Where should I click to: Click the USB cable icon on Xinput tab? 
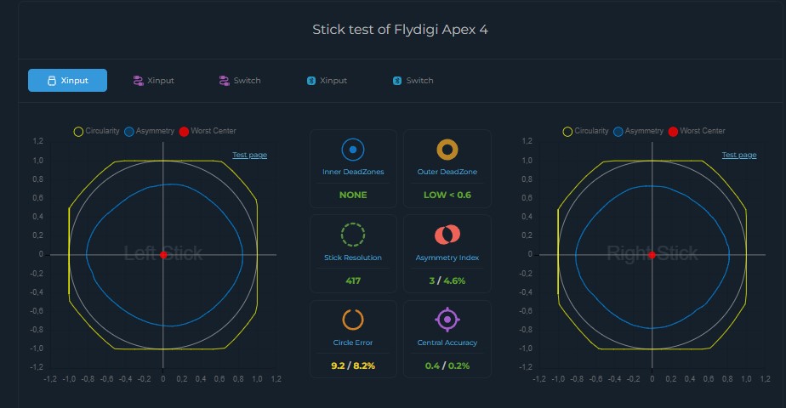tap(52, 81)
